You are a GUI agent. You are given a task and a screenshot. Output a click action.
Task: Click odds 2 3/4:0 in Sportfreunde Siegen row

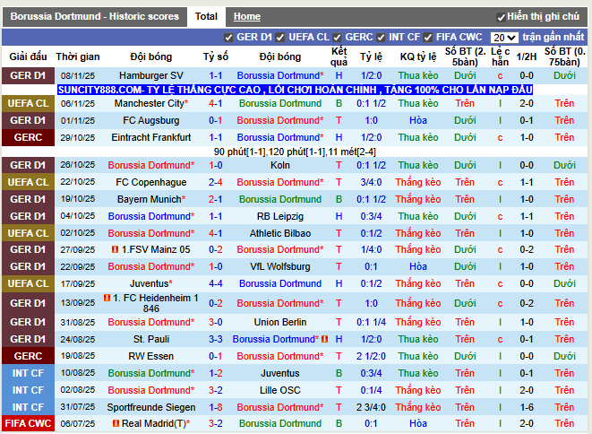(x=371, y=407)
